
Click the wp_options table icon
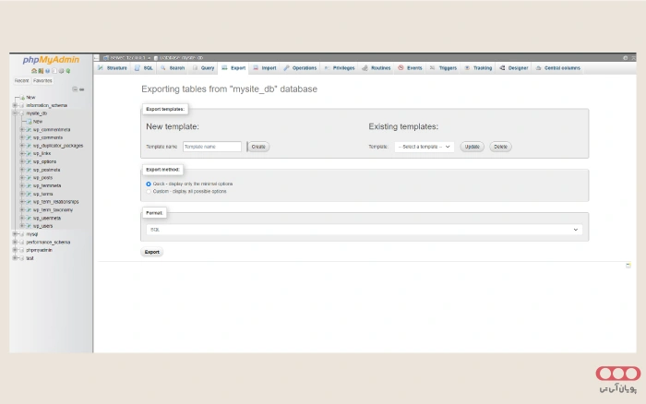click(29, 161)
